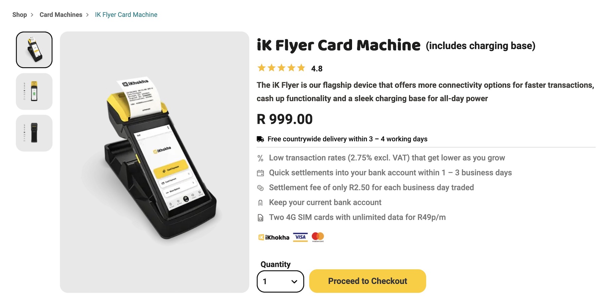Click the Mastercard logo
The height and width of the screenshot is (305, 610).
[317, 237]
